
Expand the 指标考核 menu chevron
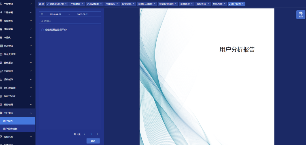(x=31, y=21)
